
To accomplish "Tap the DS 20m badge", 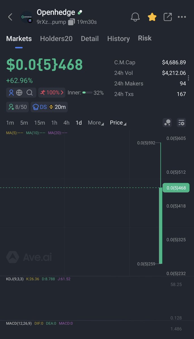I will click(49, 107).
